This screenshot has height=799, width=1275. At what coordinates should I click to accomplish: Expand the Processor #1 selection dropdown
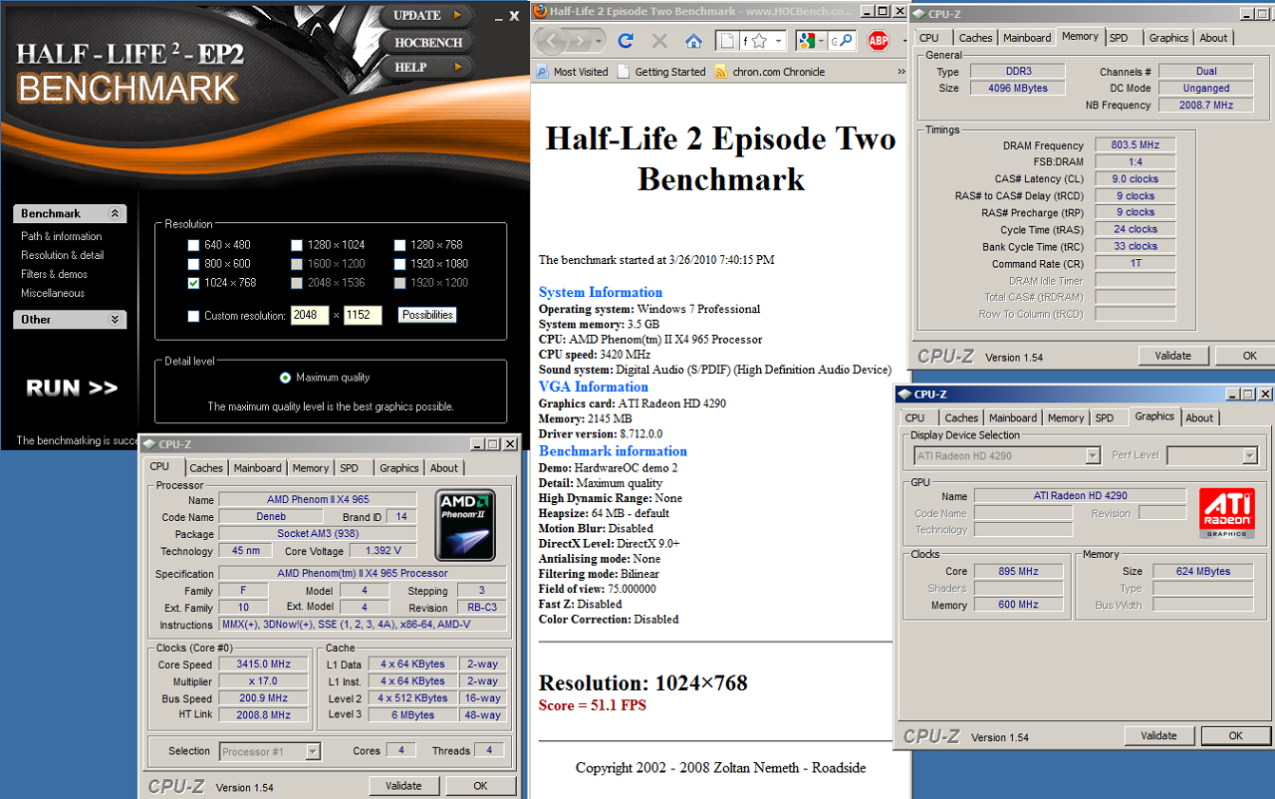[312, 752]
